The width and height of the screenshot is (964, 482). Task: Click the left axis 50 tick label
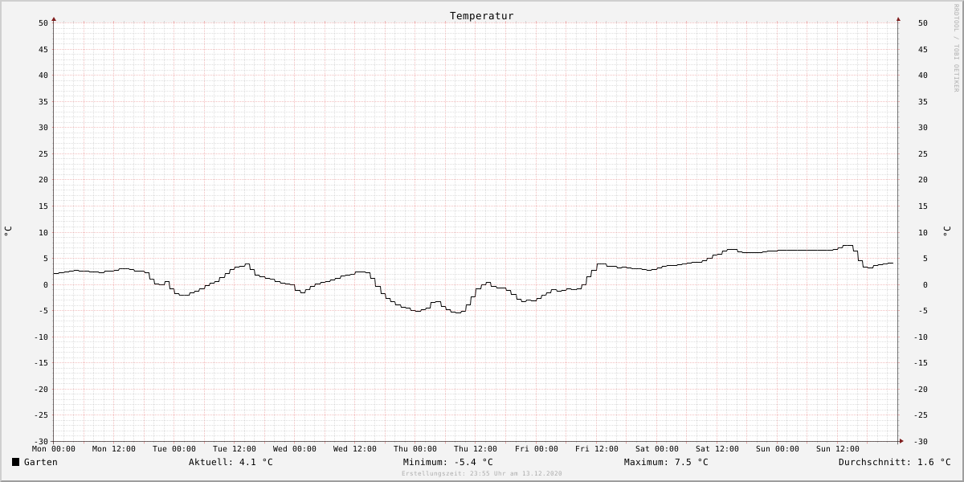pos(43,23)
